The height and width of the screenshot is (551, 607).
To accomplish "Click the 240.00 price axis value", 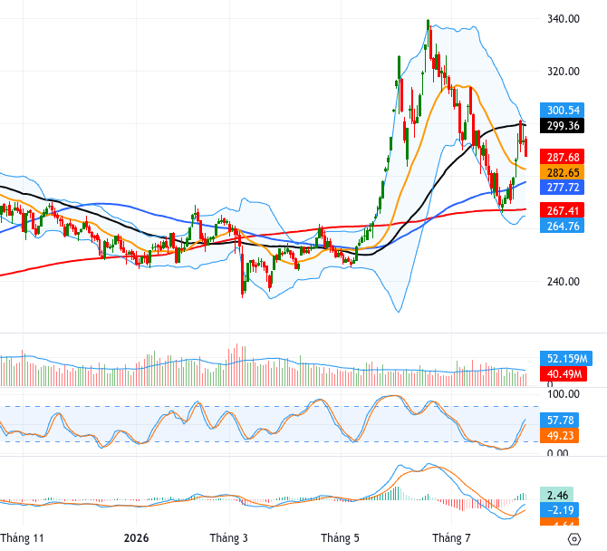I will [x=564, y=282].
